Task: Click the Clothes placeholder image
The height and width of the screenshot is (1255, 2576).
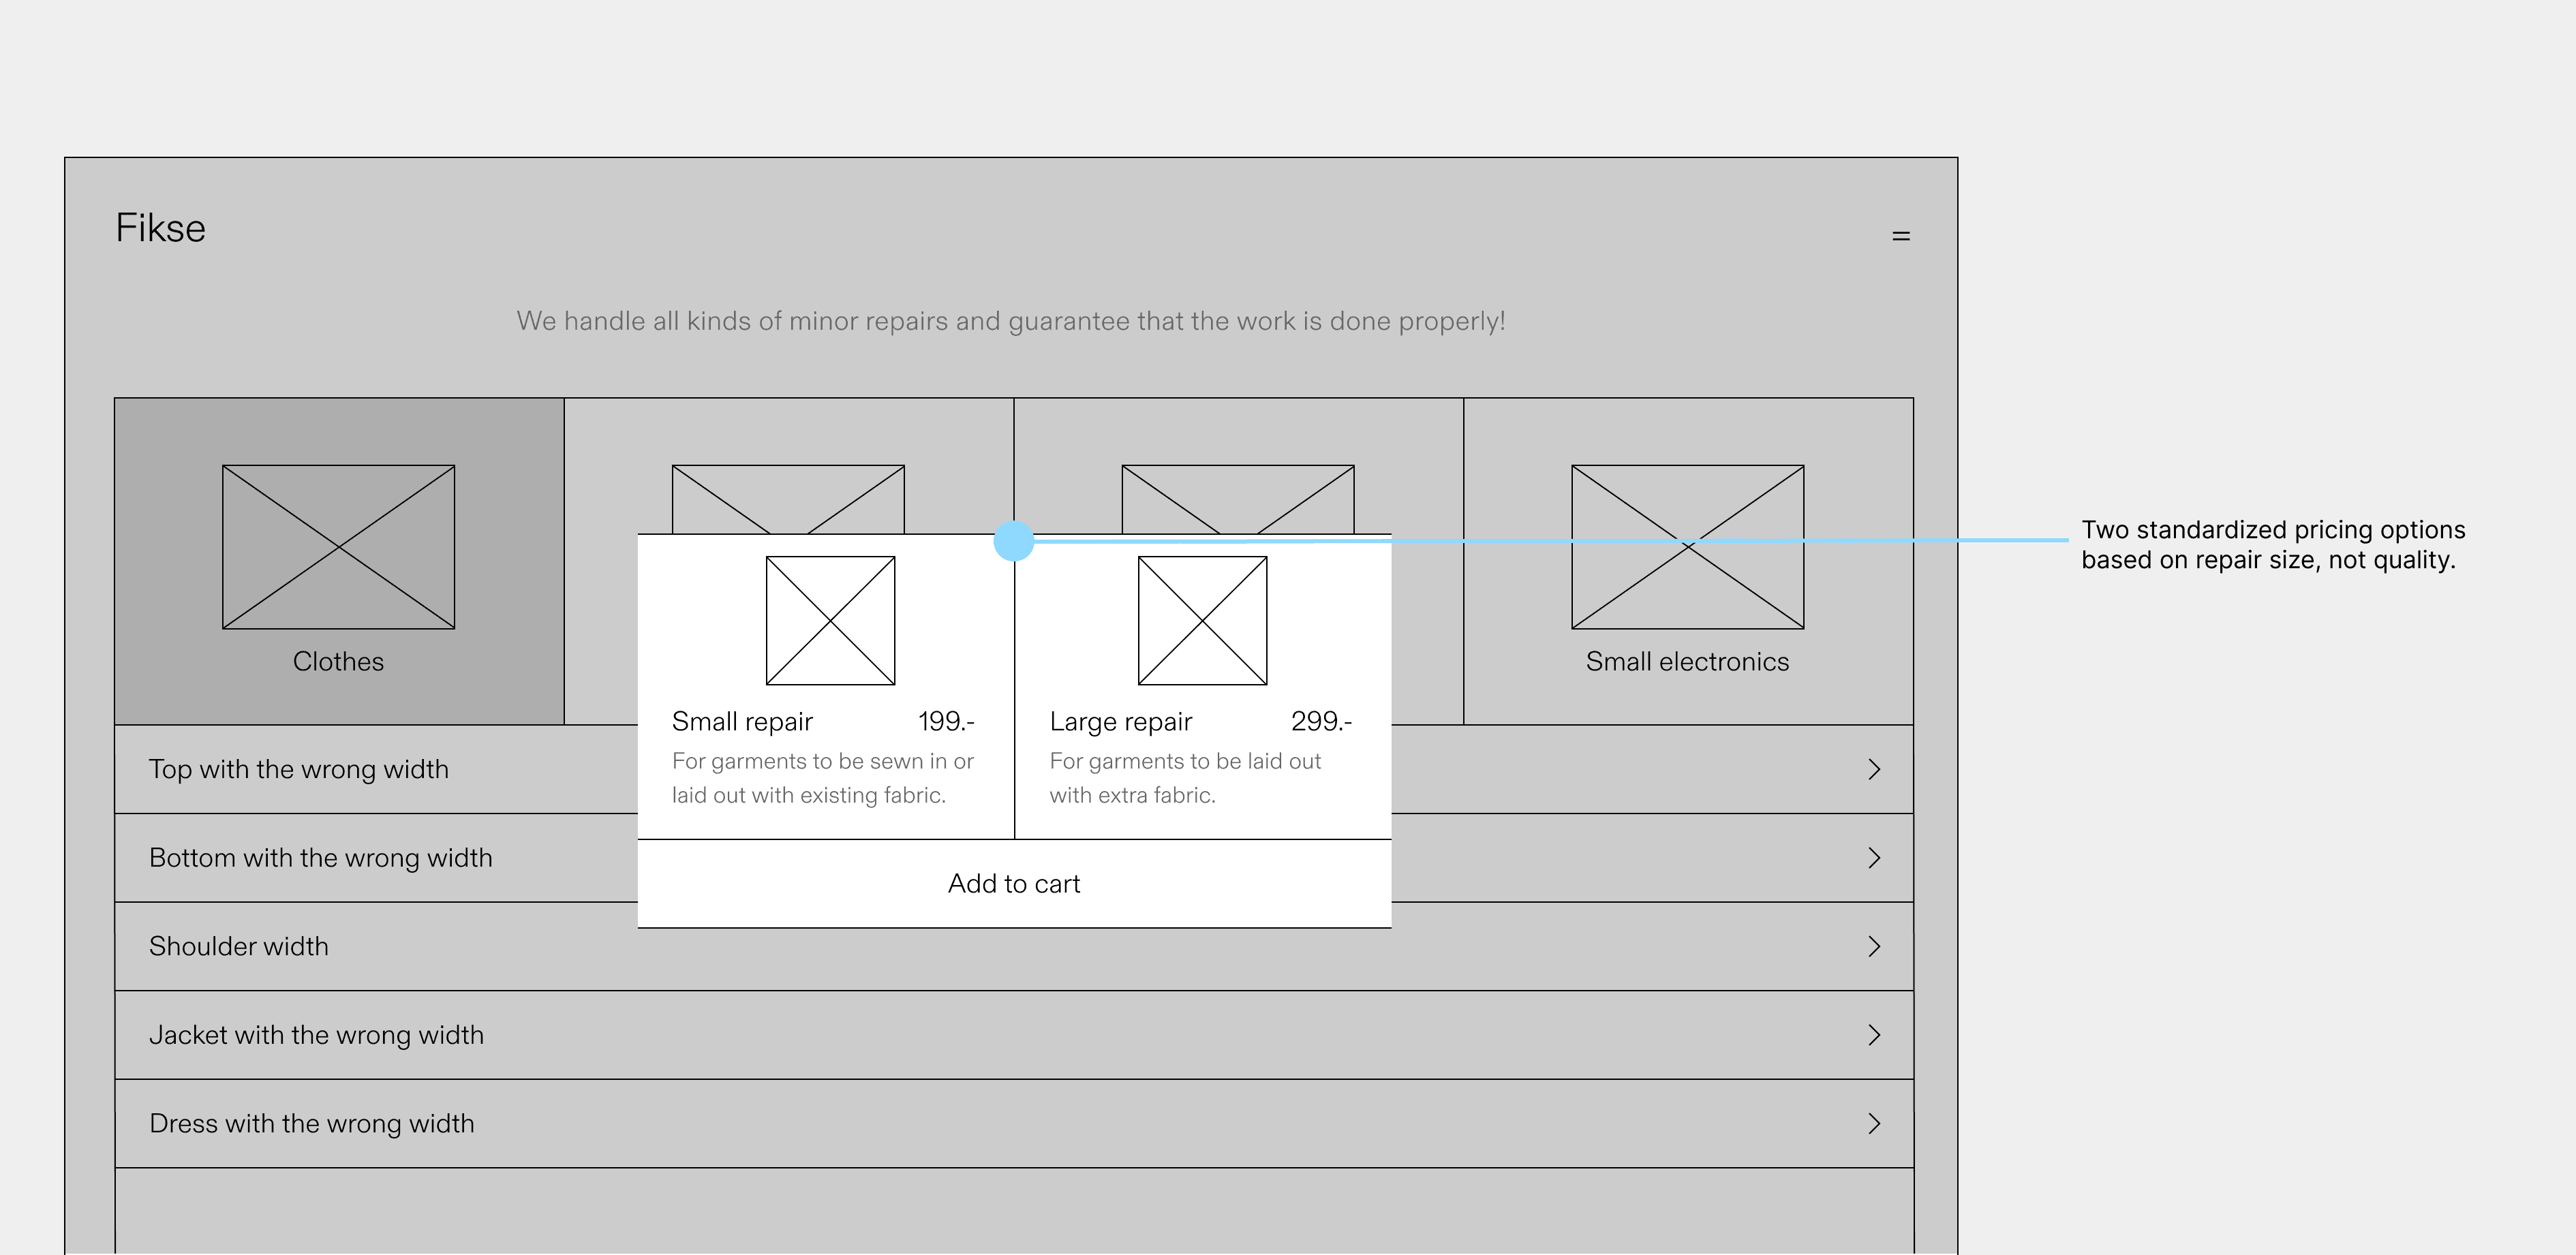Action: pyautogui.click(x=338, y=547)
